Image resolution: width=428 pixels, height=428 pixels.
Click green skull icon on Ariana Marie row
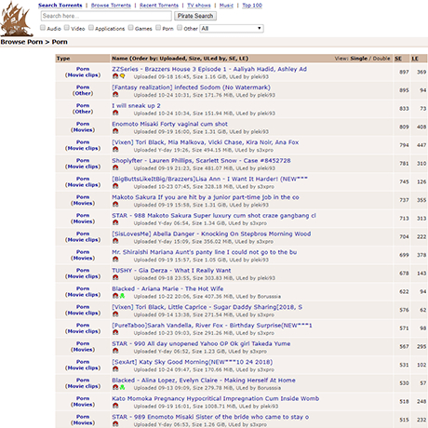[x=122, y=296]
